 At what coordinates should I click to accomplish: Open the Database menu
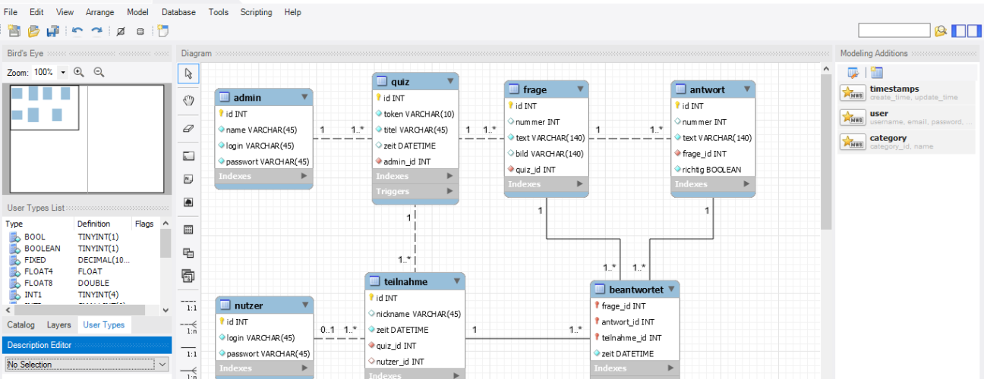point(178,12)
